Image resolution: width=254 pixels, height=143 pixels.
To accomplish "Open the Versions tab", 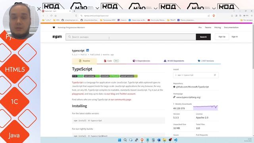I will 206,61.
